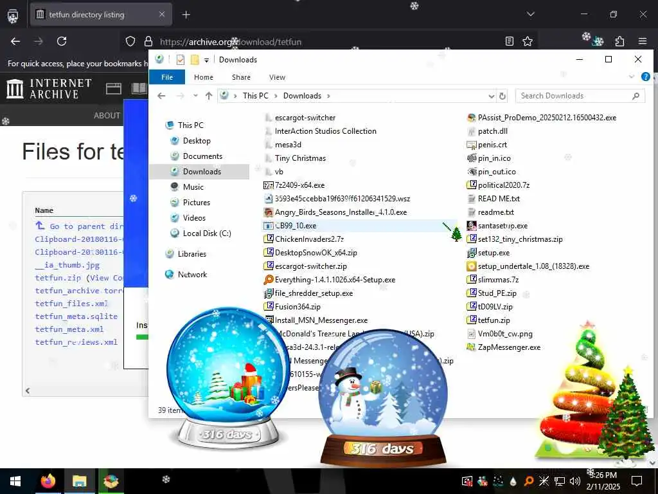Open tetfun_meta.sqlite link in Firefox
The width and height of the screenshot is (658, 494).
coord(76,316)
